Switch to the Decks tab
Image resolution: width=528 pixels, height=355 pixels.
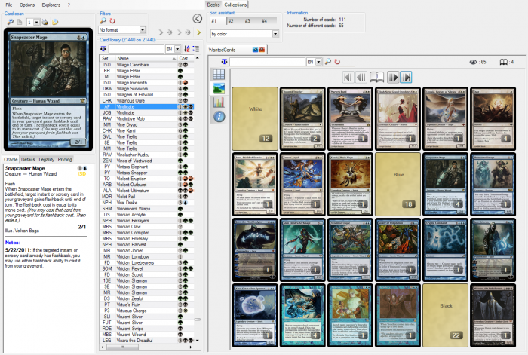(213, 5)
